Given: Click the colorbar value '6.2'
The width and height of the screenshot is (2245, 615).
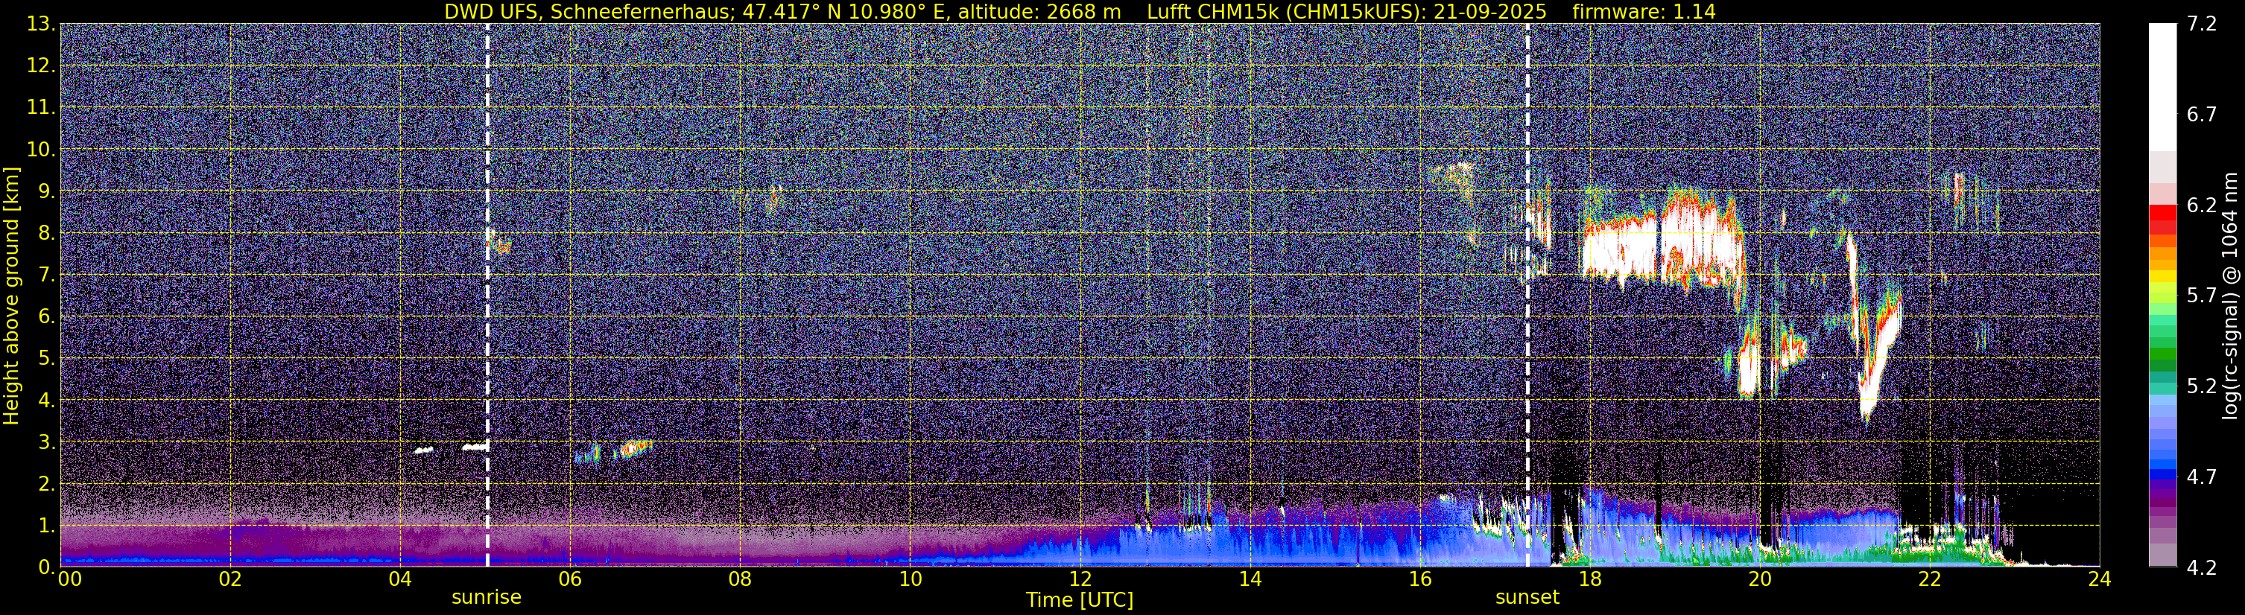Looking at the screenshot, I should click(2202, 205).
